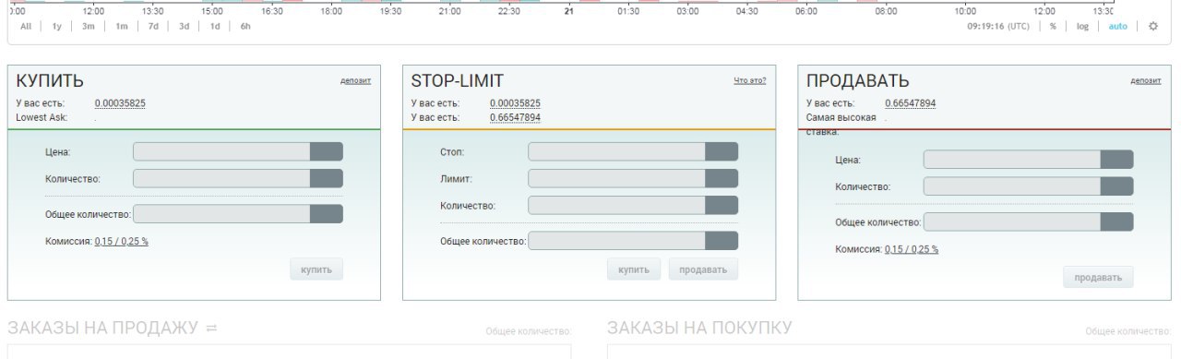This screenshot has width=1181, height=359.
Task: Open депозит link in КУПИТЬ panel
Action: tap(355, 81)
